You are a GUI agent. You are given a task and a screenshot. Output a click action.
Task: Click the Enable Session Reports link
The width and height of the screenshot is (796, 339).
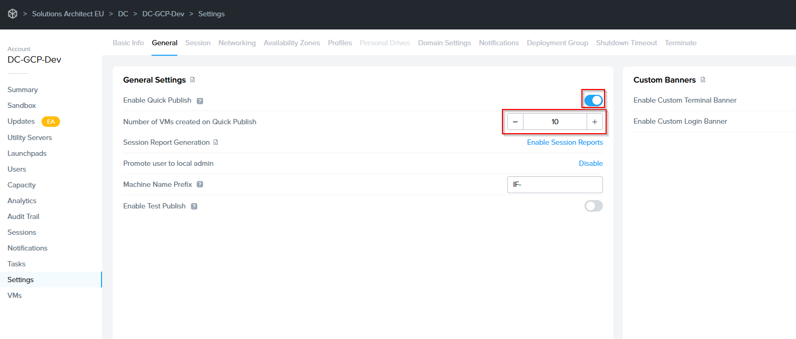565,142
